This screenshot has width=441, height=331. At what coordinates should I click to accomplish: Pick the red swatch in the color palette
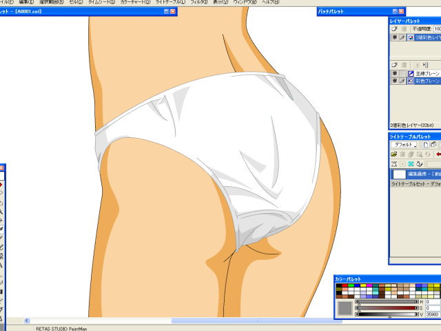point(345,285)
